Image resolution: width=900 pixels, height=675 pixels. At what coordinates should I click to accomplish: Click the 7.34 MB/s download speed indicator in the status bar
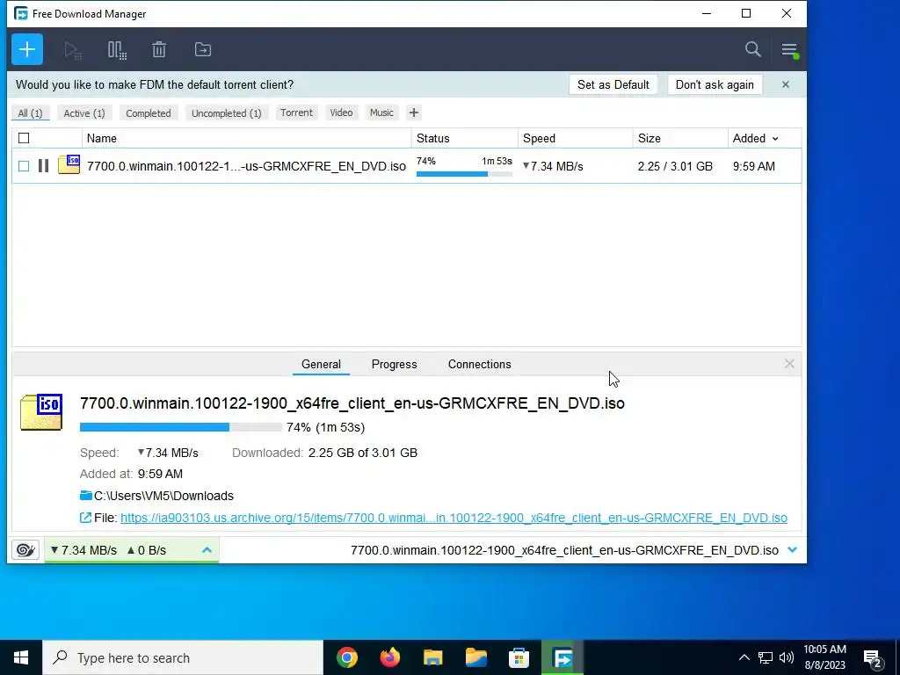[83, 550]
